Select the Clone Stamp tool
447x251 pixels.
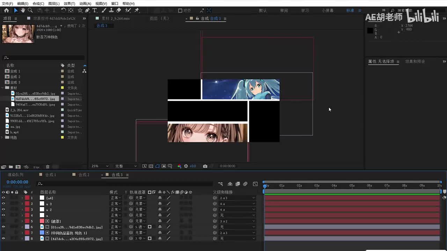point(111,10)
